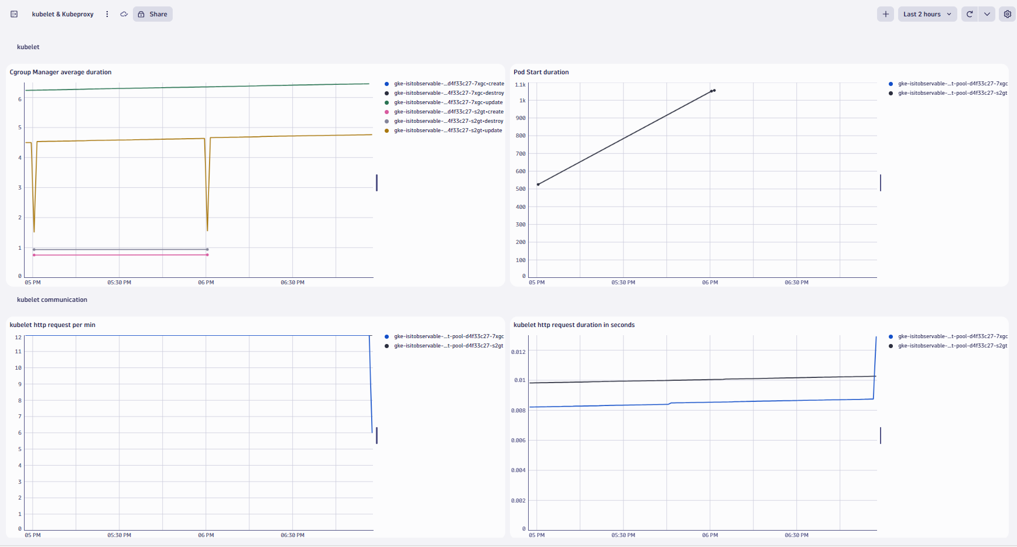Toggle s2gt•destroy series in Cgroup legend
Screen dimensions: 1017x547
click(444, 121)
